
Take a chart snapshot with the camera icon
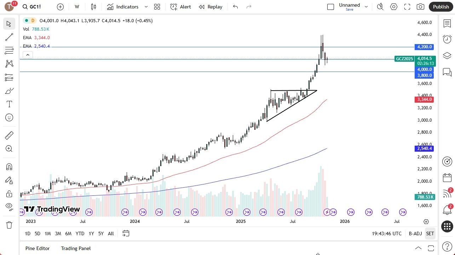[x=420, y=6]
